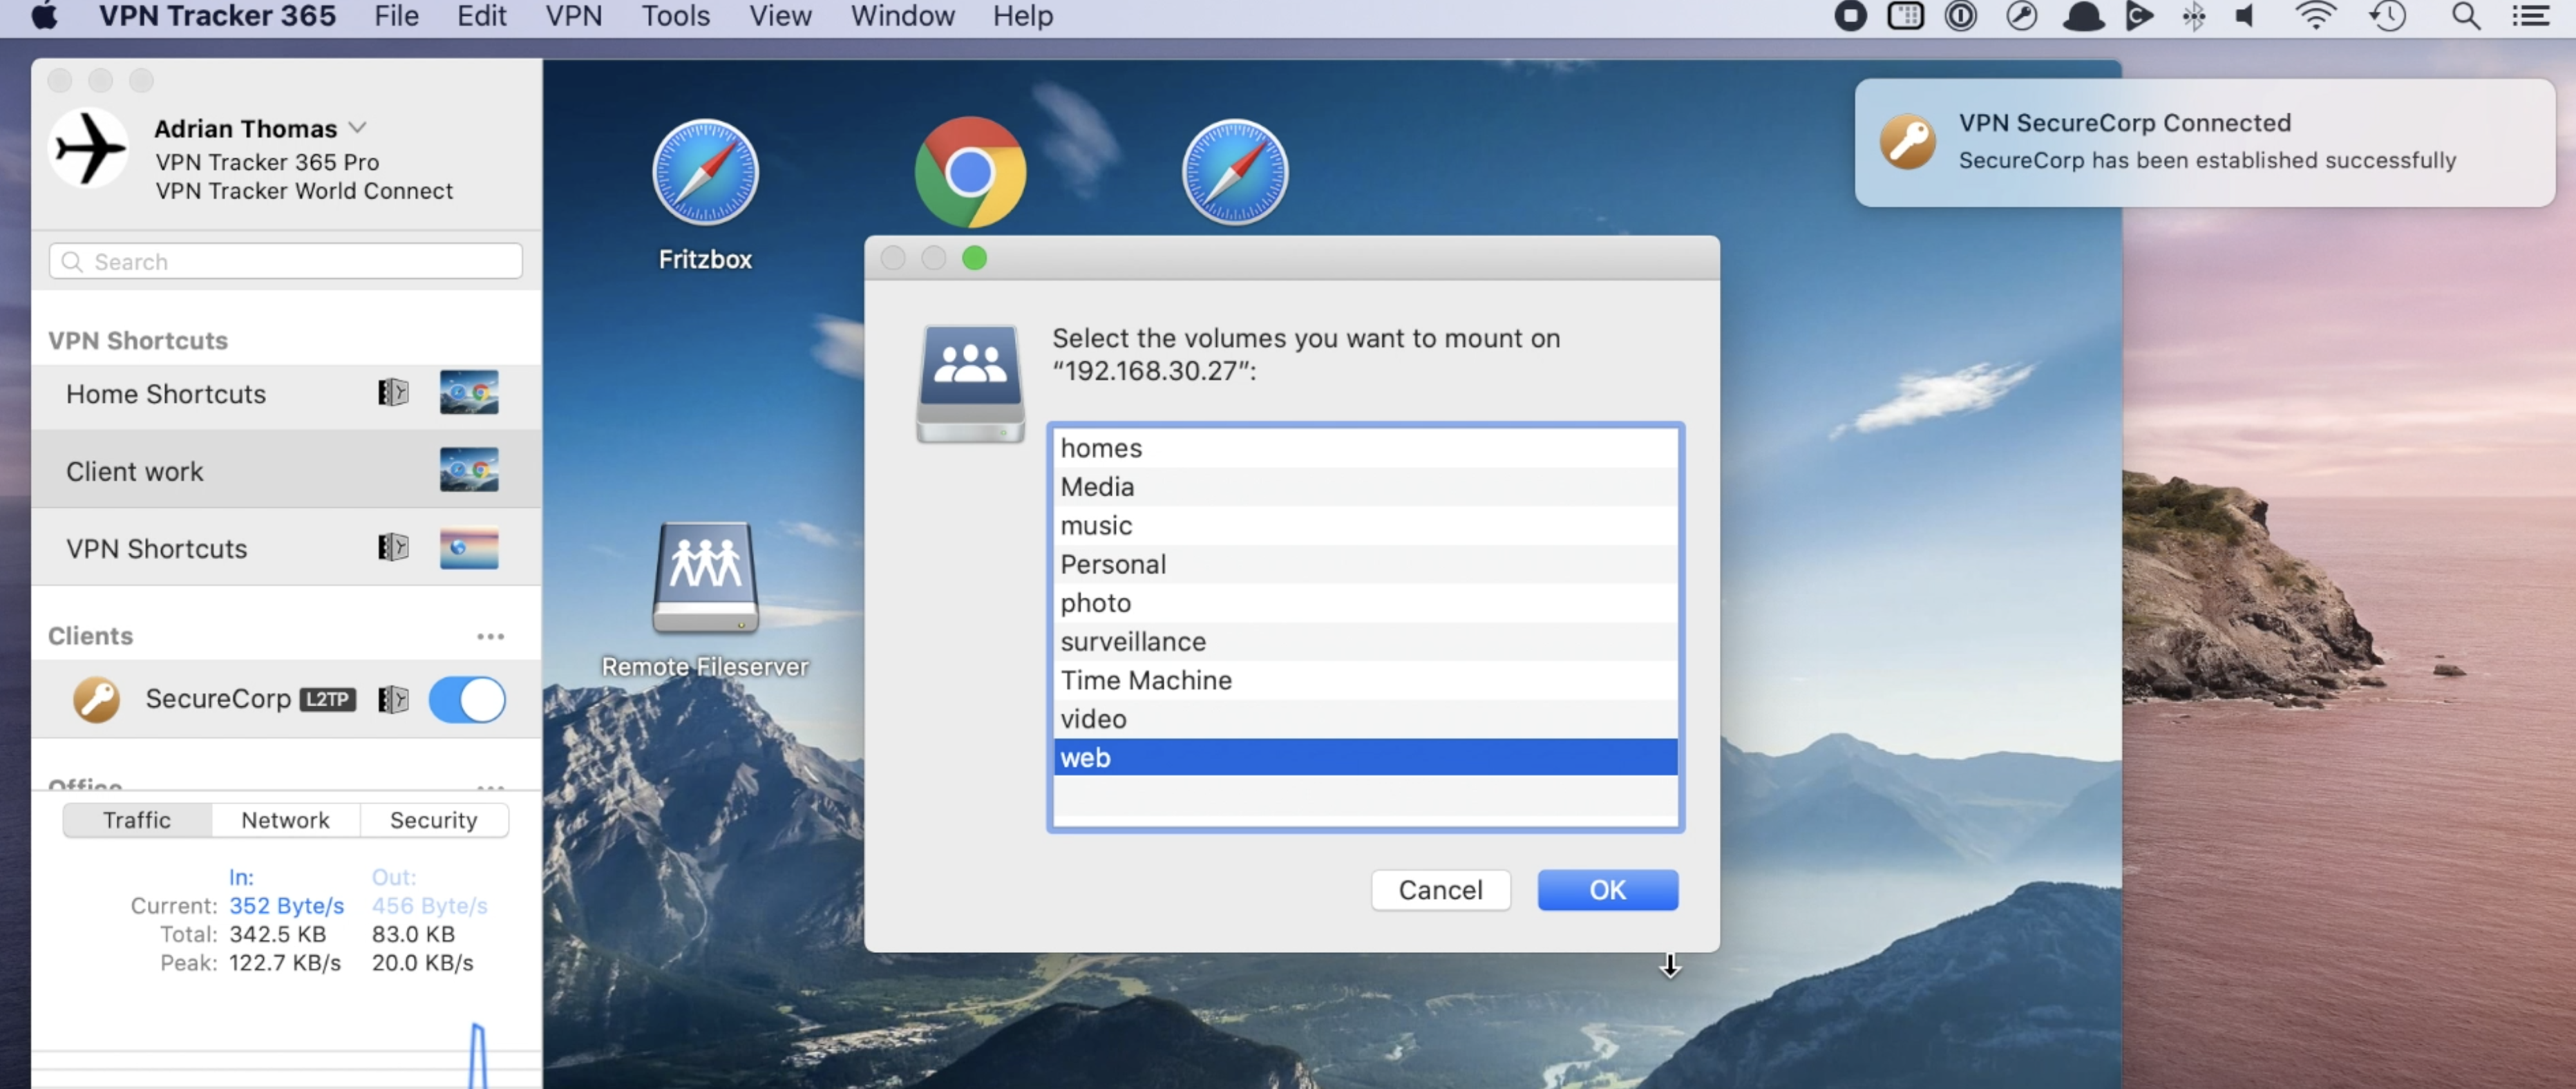The width and height of the screenshot is (2576, 1089).
Task: Select the web volume
Action: [x=1365, y=757]
